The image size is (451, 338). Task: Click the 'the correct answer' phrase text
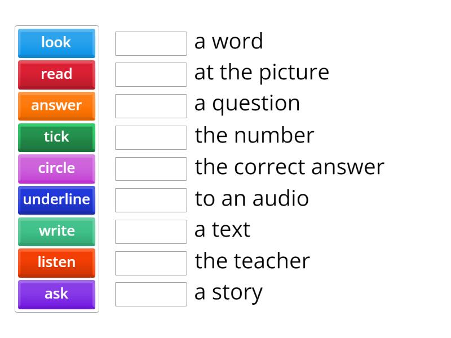[289, 167]
